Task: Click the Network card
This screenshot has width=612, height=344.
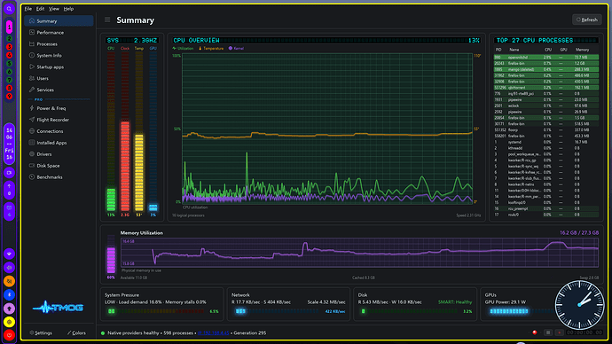Action: (x=288, y=304)
